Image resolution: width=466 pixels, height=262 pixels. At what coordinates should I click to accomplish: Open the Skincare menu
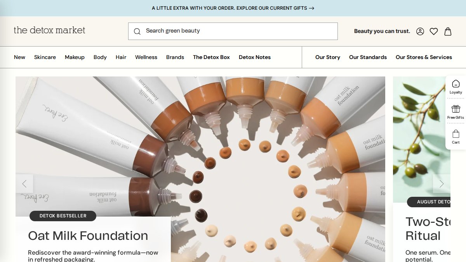pos(45,57)
